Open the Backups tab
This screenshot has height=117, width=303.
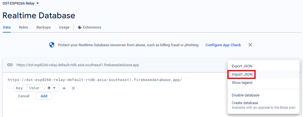tap(44, 27)
